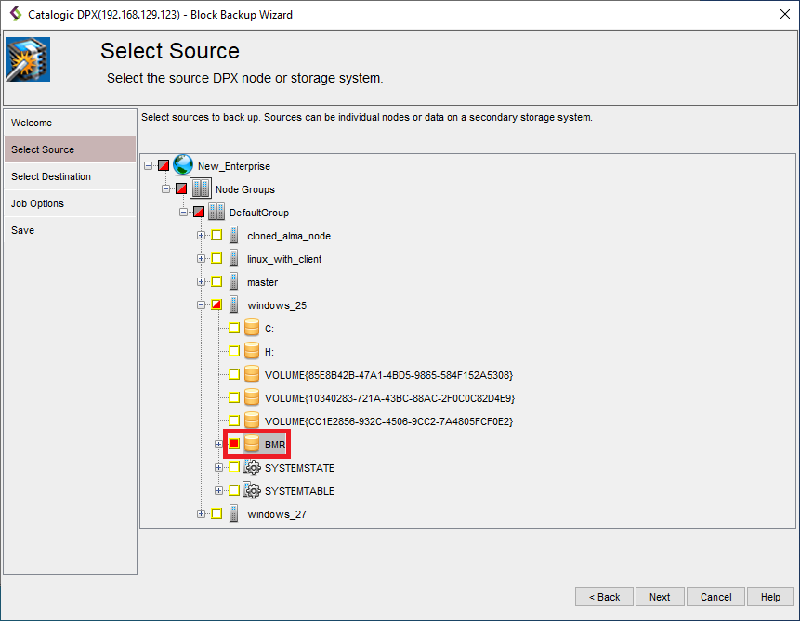Select the DefaultGroup group icon

pos(216,213)
